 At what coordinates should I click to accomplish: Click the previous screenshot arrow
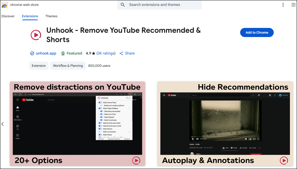3,124
